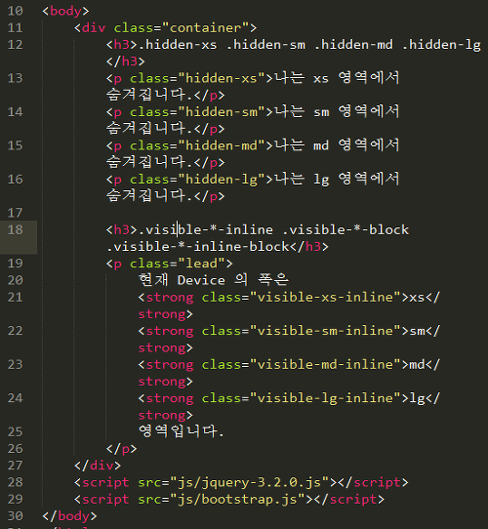Click the .hidden-xs text in h3 heading
Image resolution: width=488 pixels, height=529 pixels.
(178, 45)
